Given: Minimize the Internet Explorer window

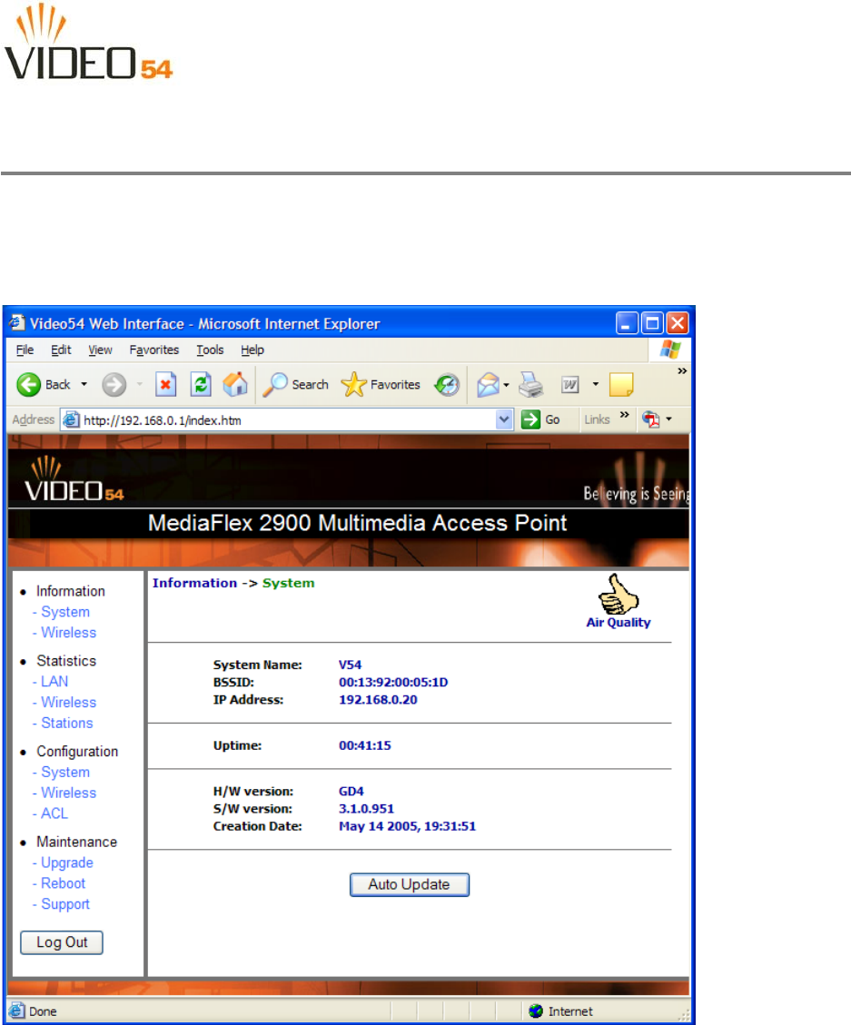Looking at the screenshot, I should tap(626, 323).
